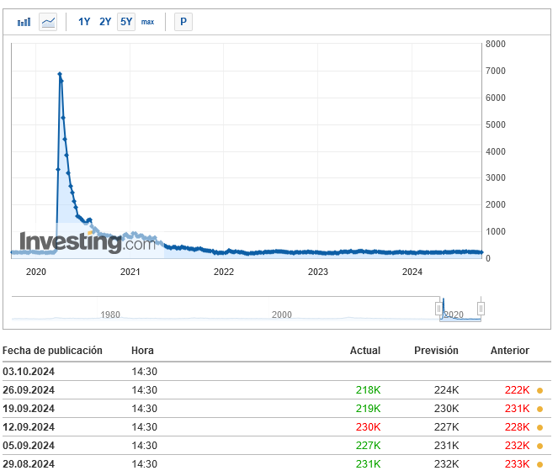Click the actual value 218K

click(369, 390)
